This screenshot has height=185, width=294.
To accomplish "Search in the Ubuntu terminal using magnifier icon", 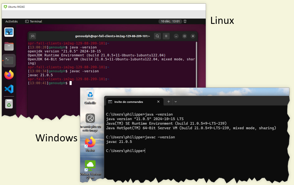I will (157, 36).
